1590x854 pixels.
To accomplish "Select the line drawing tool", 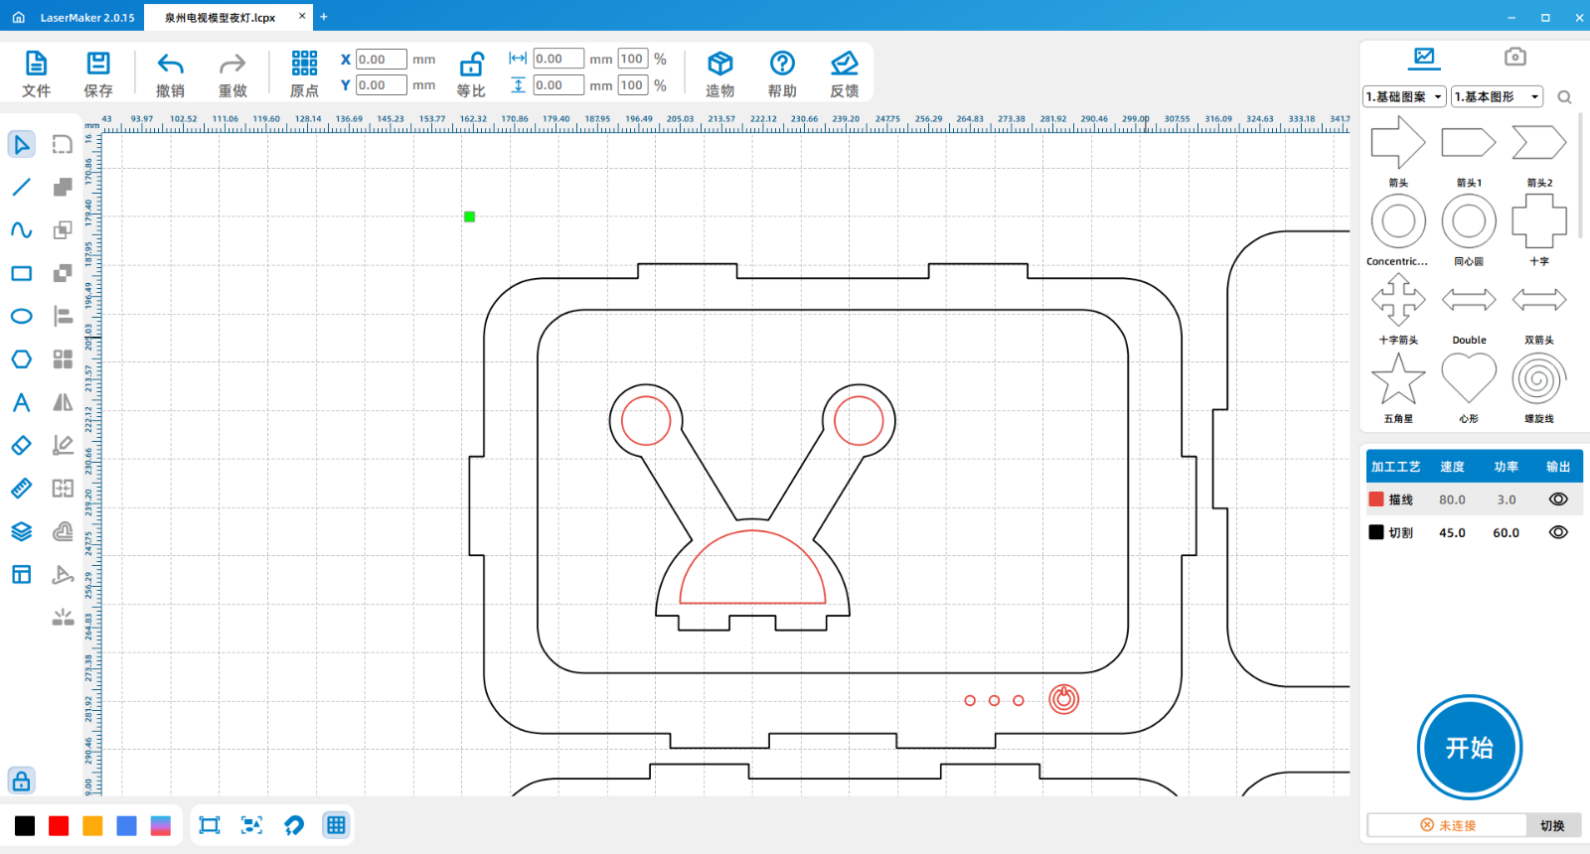I will pos(21,188).
